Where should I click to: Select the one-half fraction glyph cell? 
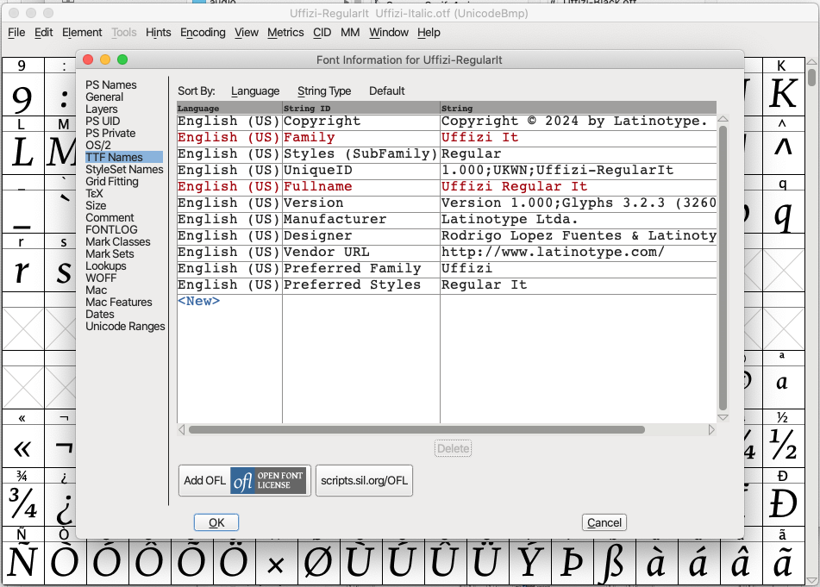[783, 446]
